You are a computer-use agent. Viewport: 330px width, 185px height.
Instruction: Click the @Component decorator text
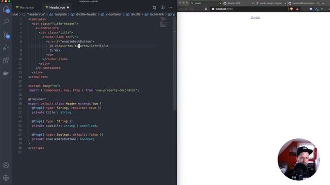(x=37, y=99)
